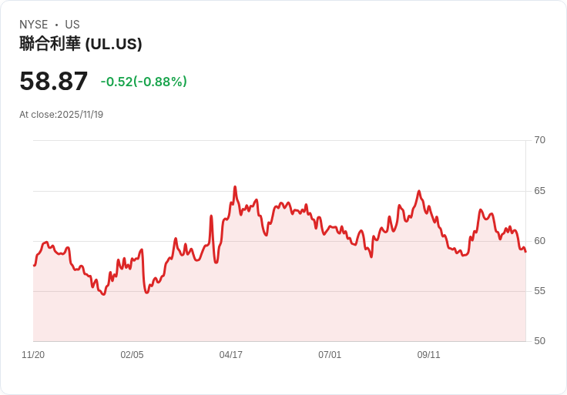Click the price change -0.52(-0.88%)

tap(144, 82)
